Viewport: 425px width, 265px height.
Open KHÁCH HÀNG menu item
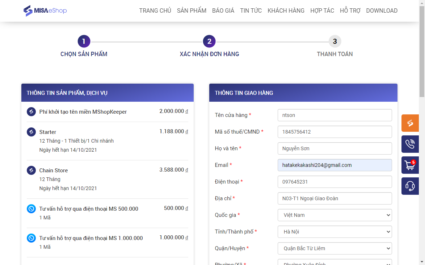pos(286,10)
